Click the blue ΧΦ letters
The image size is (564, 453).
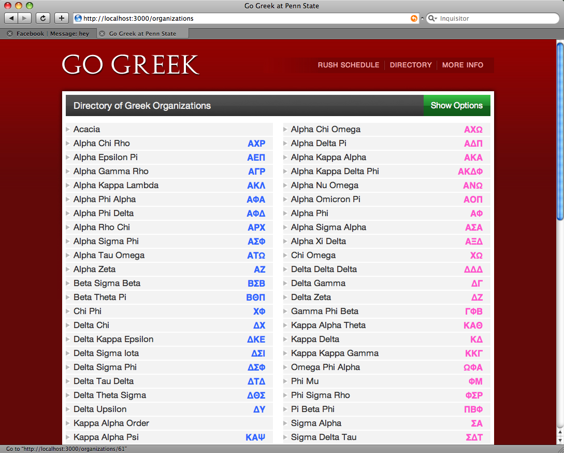click(x=259, y=312)
